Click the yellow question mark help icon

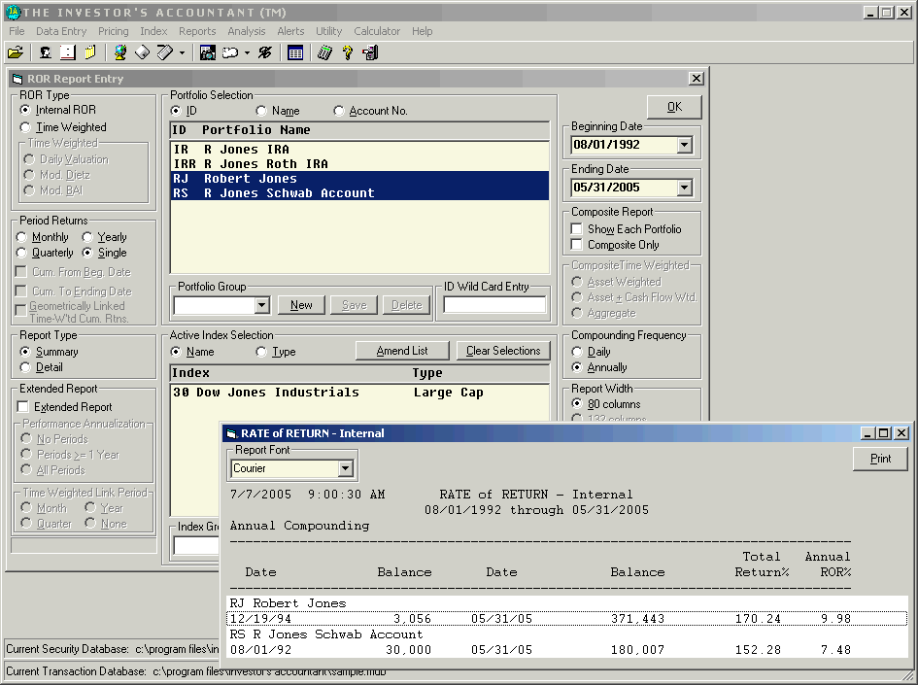click(347, 52)
